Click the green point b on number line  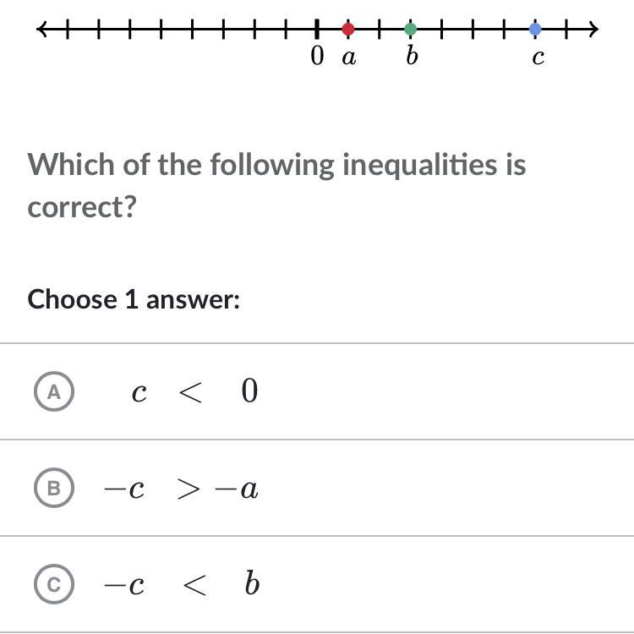pyautogui.click(x=410, y=30)
